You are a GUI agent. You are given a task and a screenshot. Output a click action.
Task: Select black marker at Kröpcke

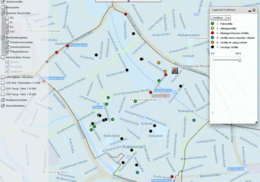pos(154,126)
